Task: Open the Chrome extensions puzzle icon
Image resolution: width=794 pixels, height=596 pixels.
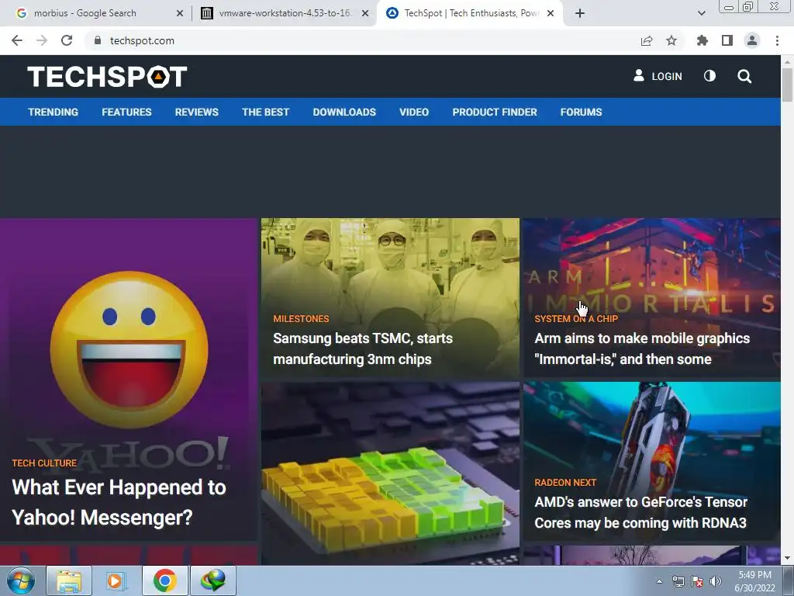Action: (x=702, y=40)
